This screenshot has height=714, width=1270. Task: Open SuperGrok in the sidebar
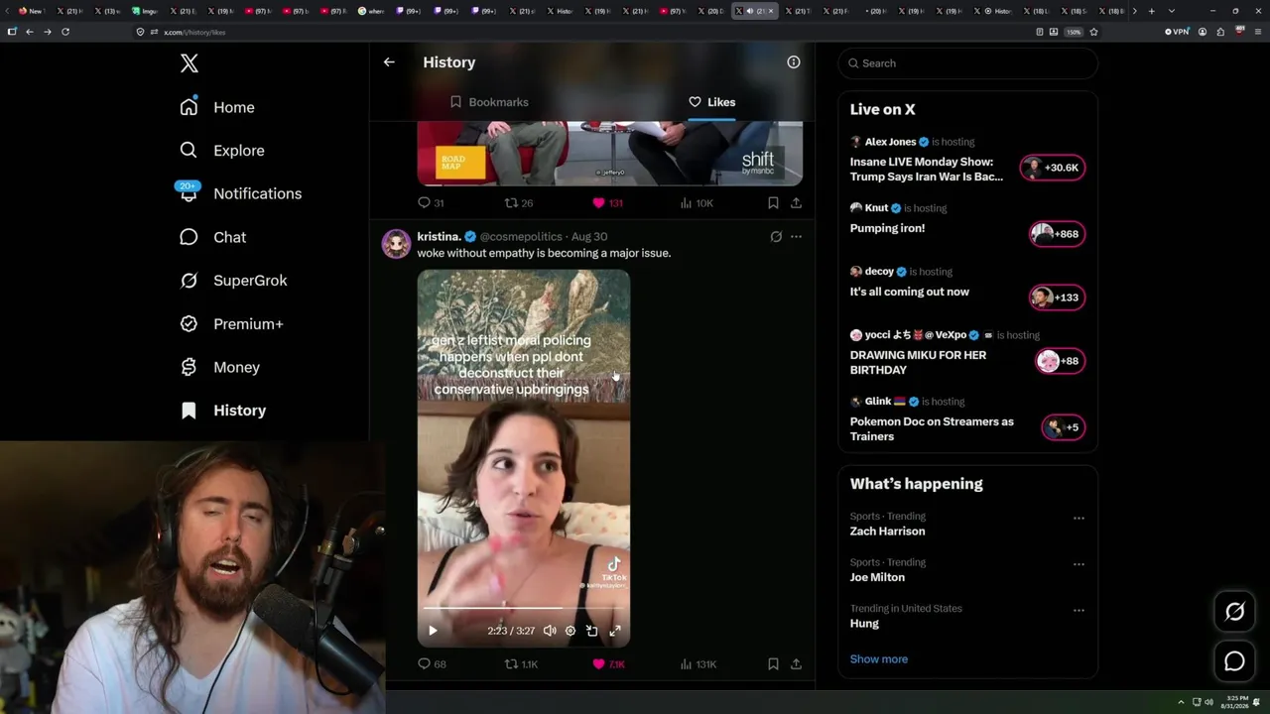pyautogui.click(x=233, y=281)
